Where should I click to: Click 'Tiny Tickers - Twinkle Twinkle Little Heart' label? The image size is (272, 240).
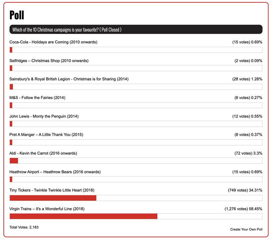[x=52, y=190]
